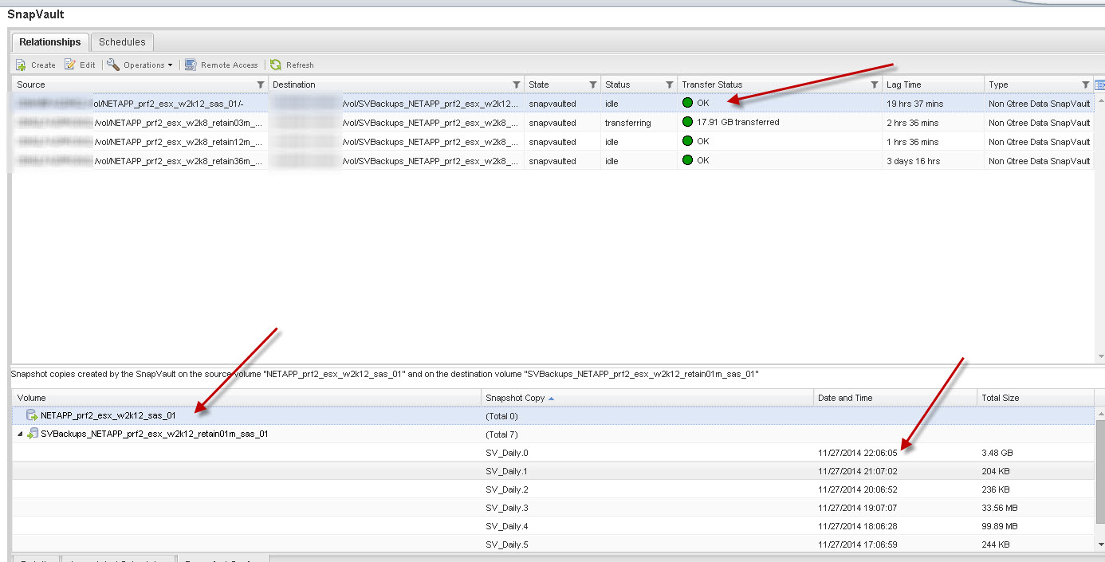Sort by the Lag Time column header
The width and height of the screenshot is (1105, 562).
tap(933, 84)
